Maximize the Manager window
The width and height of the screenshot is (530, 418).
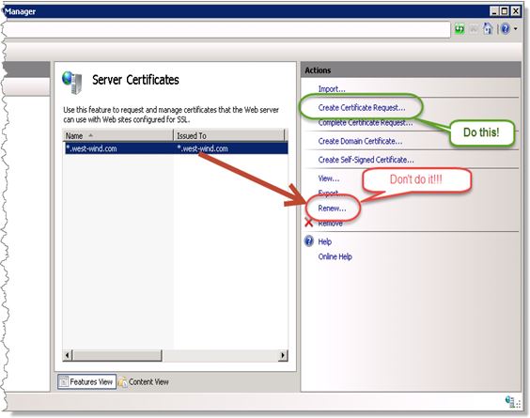pyautogui.click(x=505, y=11)
